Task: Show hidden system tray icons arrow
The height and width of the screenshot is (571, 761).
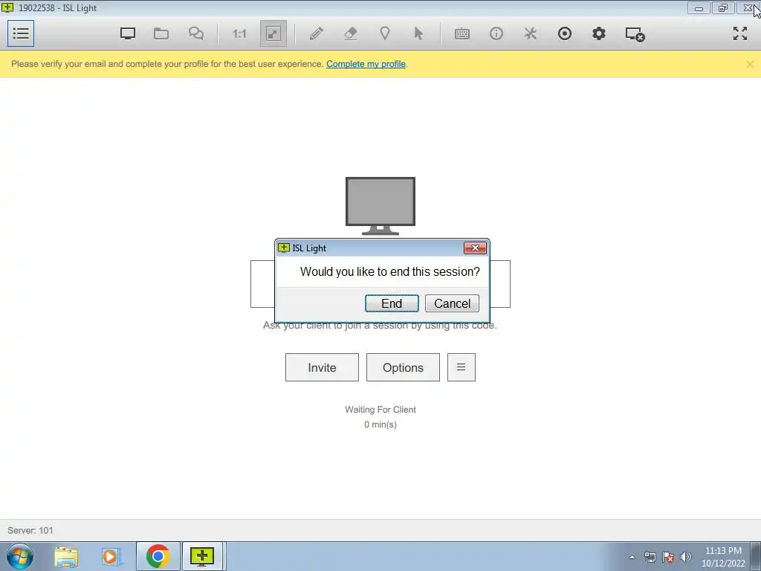Action: [x=632, y=557]
